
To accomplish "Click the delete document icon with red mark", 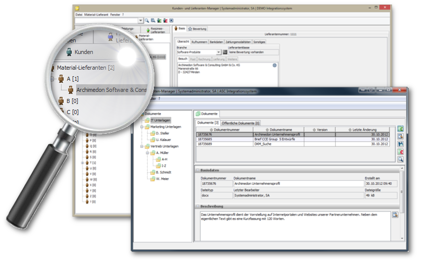I will pos(400,152).
